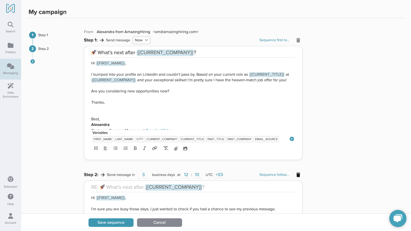The image size is (411, 231).
Task: Add more variables with plus icon
Action: pos(292,139)
